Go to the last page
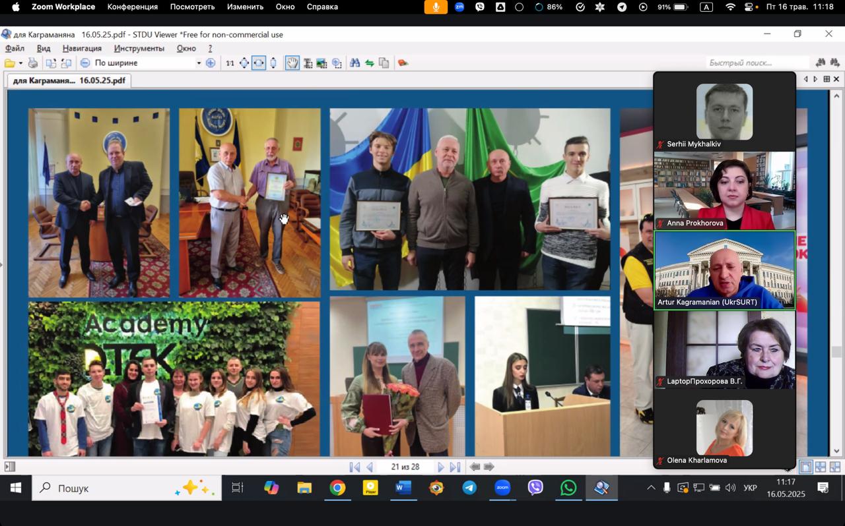The image size is (845, 526). tap(455, 467)
